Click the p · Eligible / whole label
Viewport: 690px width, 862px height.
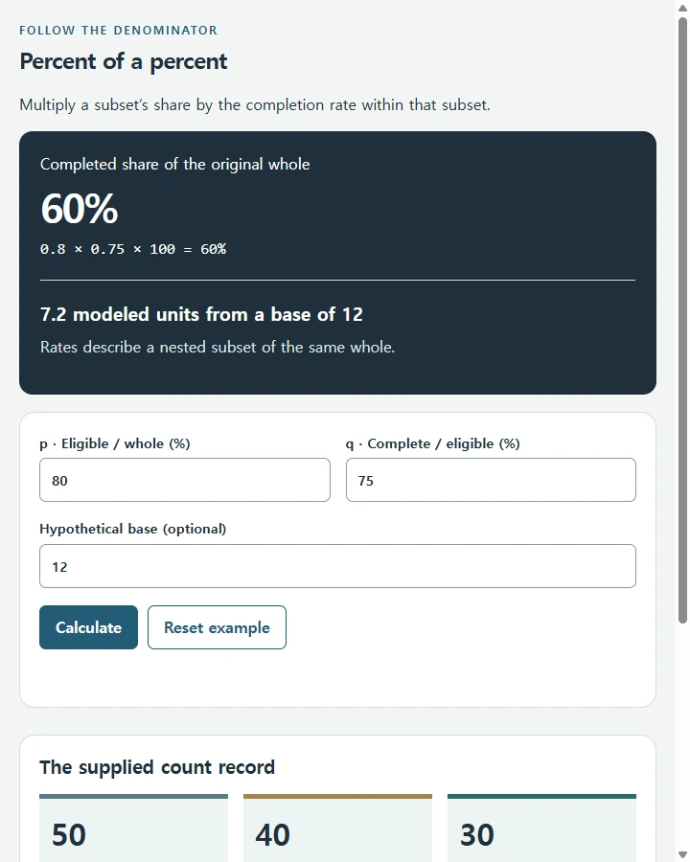(114, 443)
